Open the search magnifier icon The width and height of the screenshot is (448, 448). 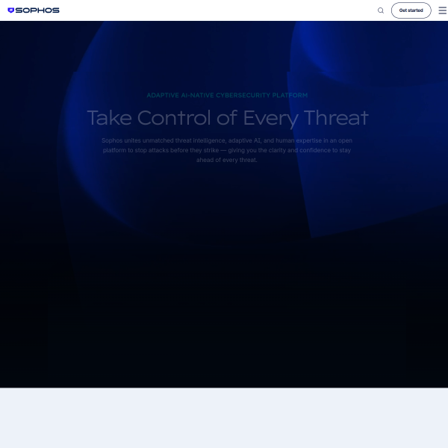381,10
